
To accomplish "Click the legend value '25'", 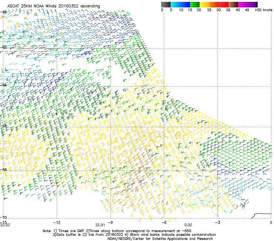I will point(209,10).
